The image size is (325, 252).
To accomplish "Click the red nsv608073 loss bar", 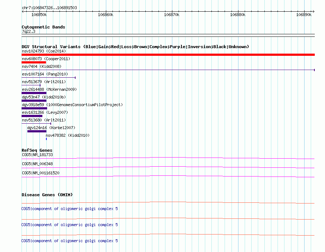I will coord(34,62).
